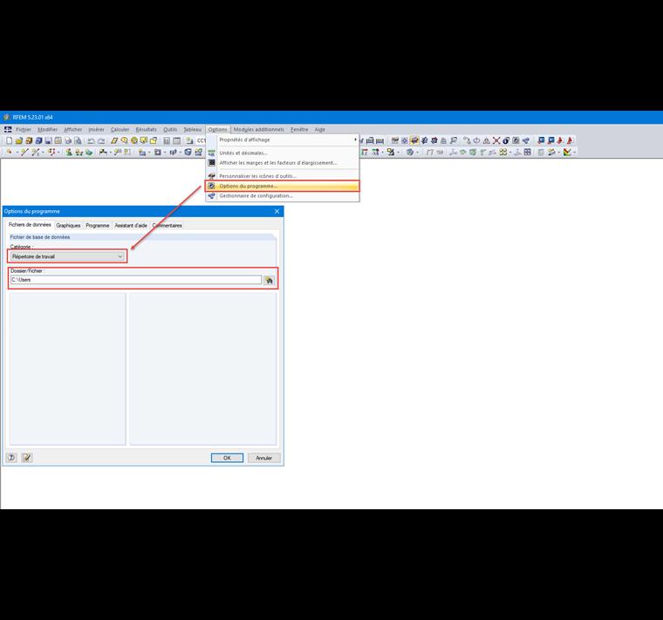Select Gestionnaire de configuration menu entry

click(x=283, y=195)
